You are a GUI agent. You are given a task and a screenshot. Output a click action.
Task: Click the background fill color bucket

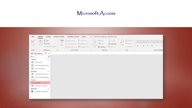click(x=157, y=46)
